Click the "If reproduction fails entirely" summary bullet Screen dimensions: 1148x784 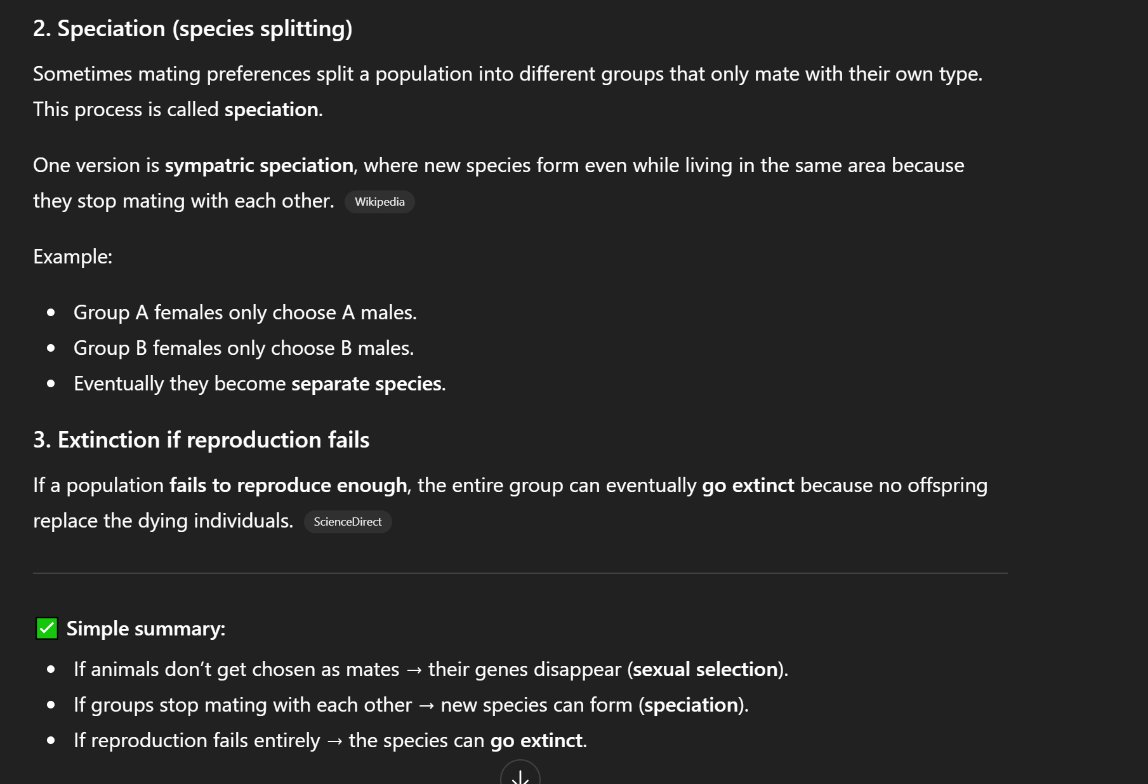click(x=197, y=740)
